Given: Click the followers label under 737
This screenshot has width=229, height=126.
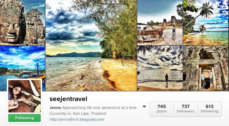Looking at the screenshot, I should click(x=186, y=111).
